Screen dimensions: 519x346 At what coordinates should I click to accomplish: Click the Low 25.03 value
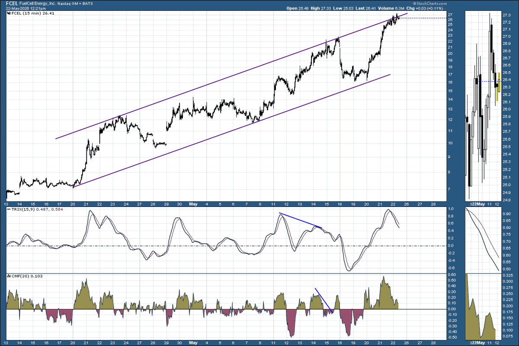344,8
